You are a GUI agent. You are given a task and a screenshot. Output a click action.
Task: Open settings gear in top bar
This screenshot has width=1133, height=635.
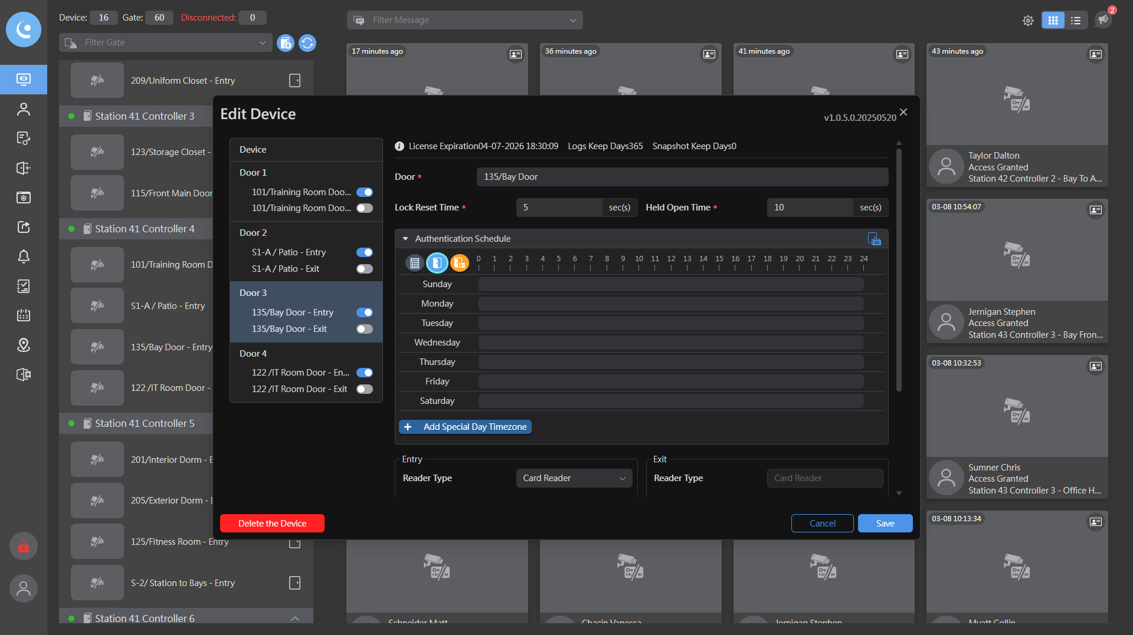tap(1028, 21)
